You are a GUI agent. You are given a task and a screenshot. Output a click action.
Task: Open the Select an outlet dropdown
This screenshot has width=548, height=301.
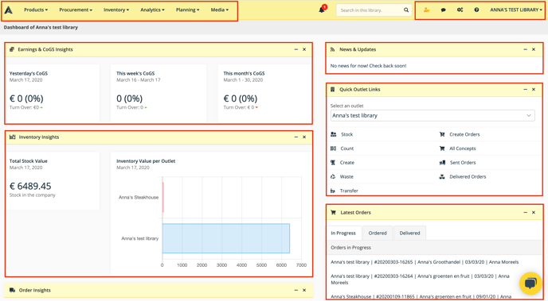(x=433, y=115)
